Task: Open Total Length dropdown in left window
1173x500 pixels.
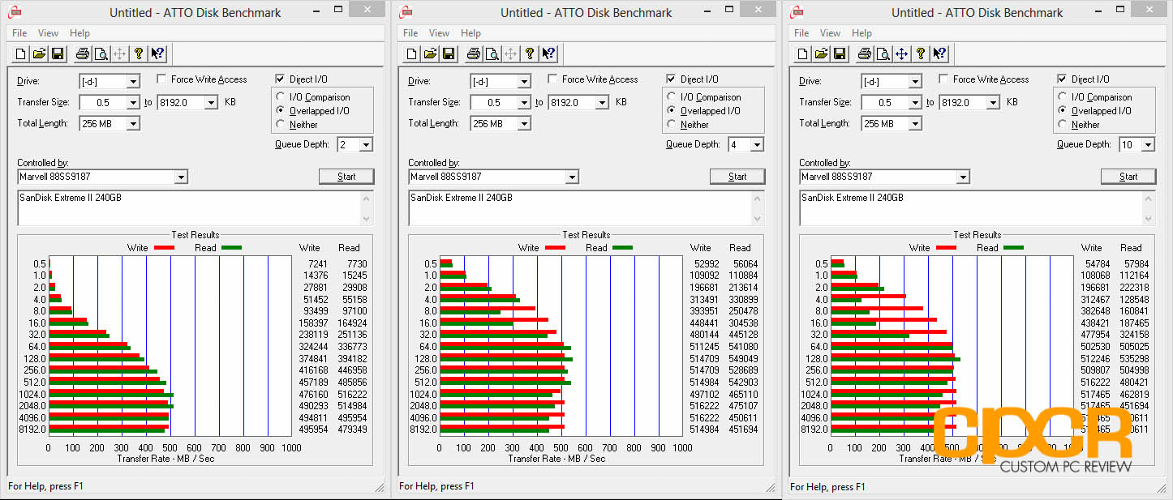Action: [133, 123]
